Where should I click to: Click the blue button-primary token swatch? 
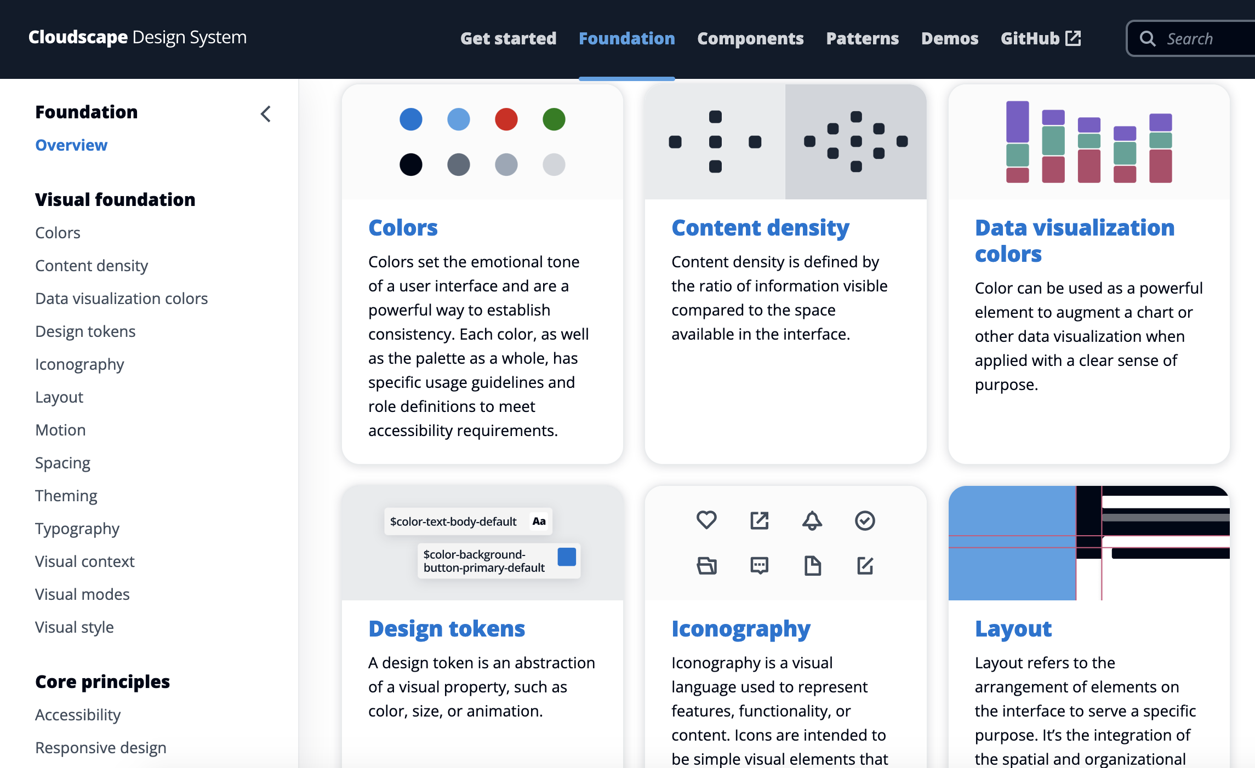(x=567, y=557)
